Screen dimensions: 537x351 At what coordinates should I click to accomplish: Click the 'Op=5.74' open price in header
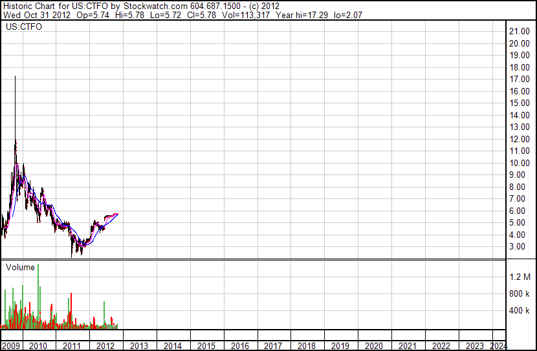point(93,15)
